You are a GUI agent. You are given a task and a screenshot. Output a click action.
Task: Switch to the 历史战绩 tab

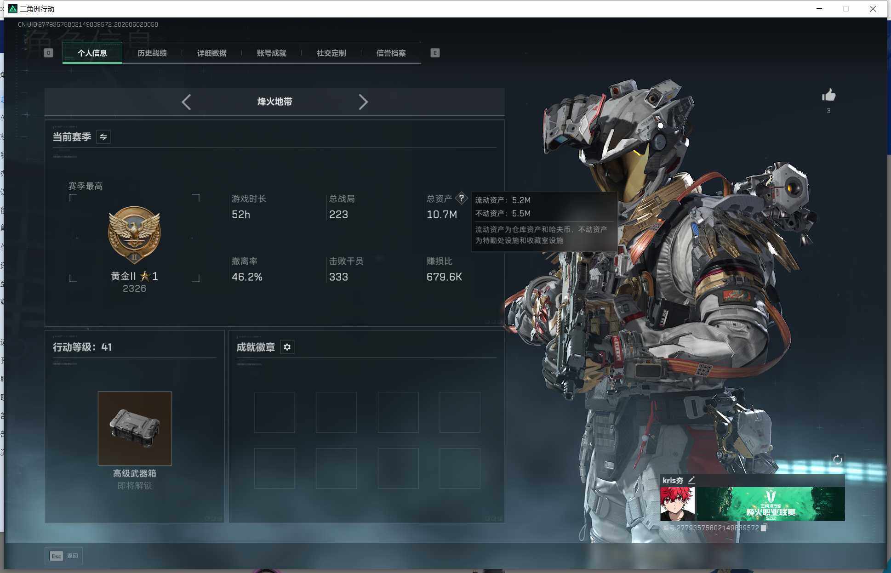152,53
